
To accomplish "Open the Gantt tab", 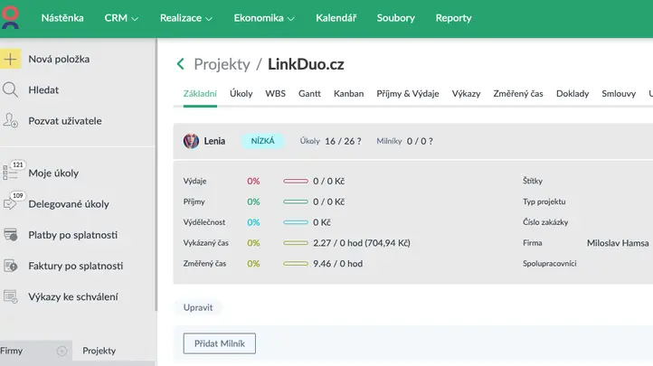I will [x=309, y=93].
